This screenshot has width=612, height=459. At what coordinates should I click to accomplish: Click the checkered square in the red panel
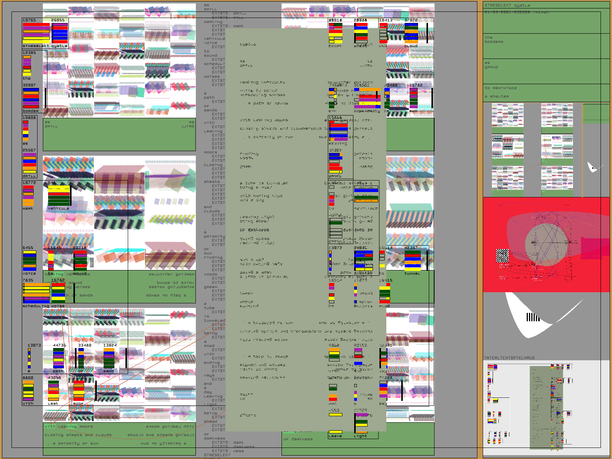(x=502, y=256)
